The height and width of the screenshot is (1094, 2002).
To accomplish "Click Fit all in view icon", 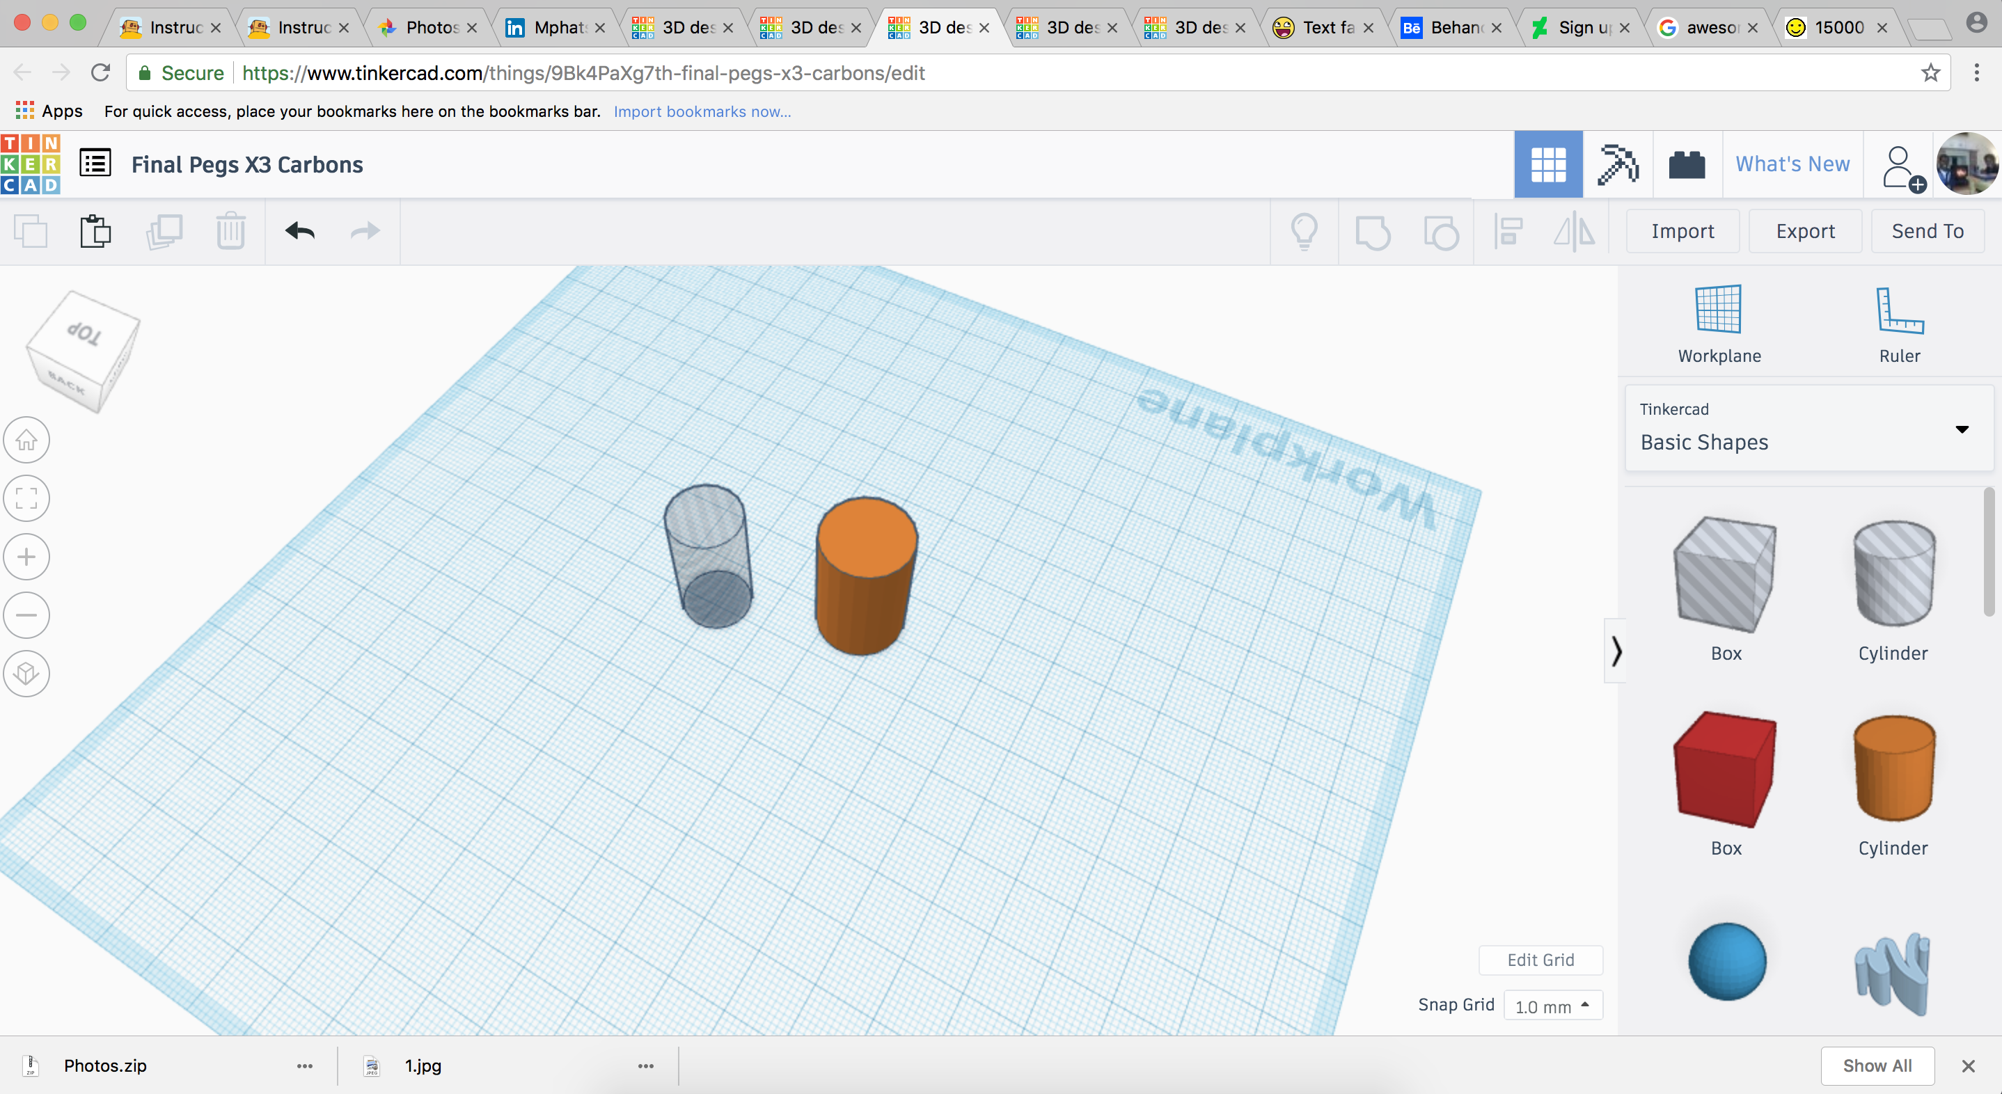I will (x=26, y=498).
